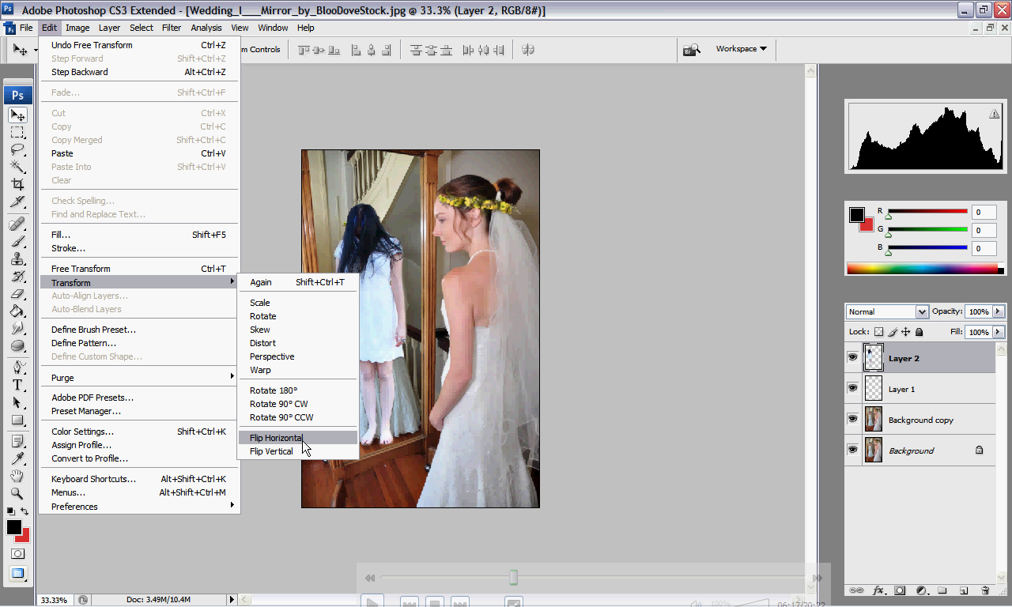
Task: Select the Rectangle shape tool
Action: coord(17,420)
